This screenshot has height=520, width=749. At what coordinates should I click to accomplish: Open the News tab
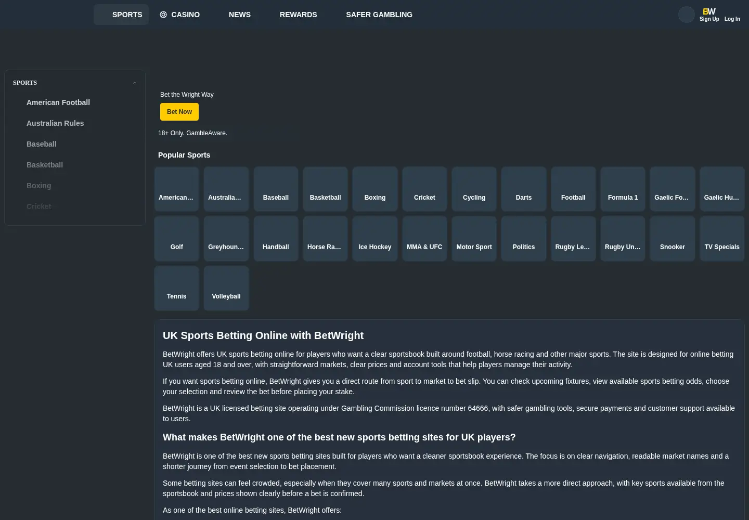240,15
